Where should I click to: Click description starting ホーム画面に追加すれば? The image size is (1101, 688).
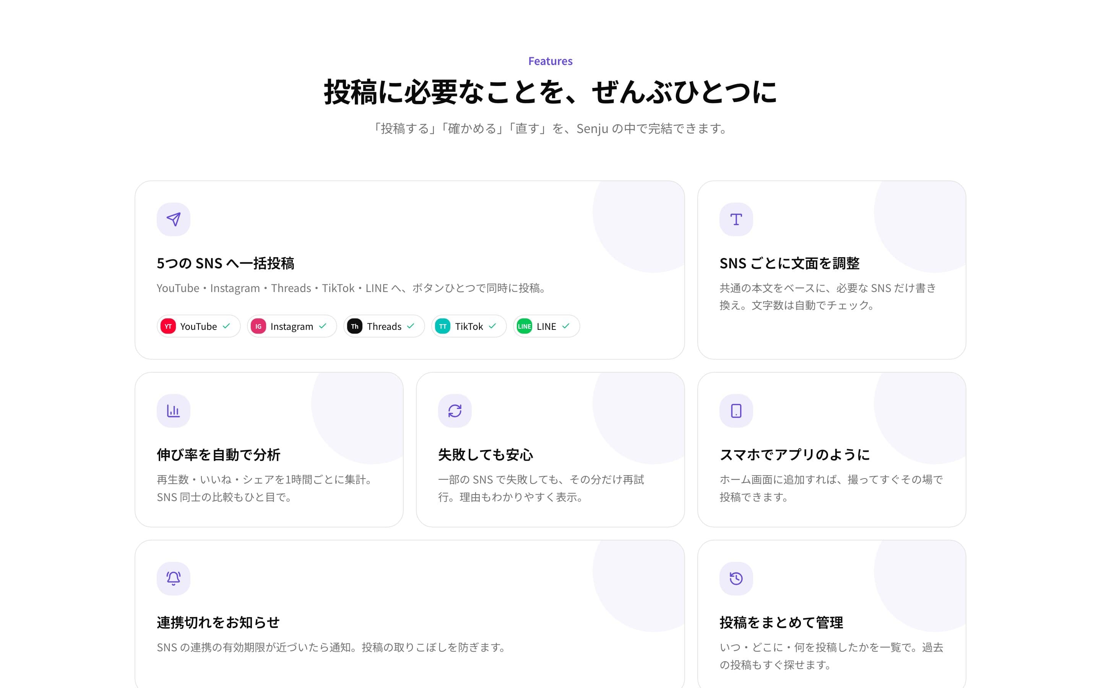(831, 488)
